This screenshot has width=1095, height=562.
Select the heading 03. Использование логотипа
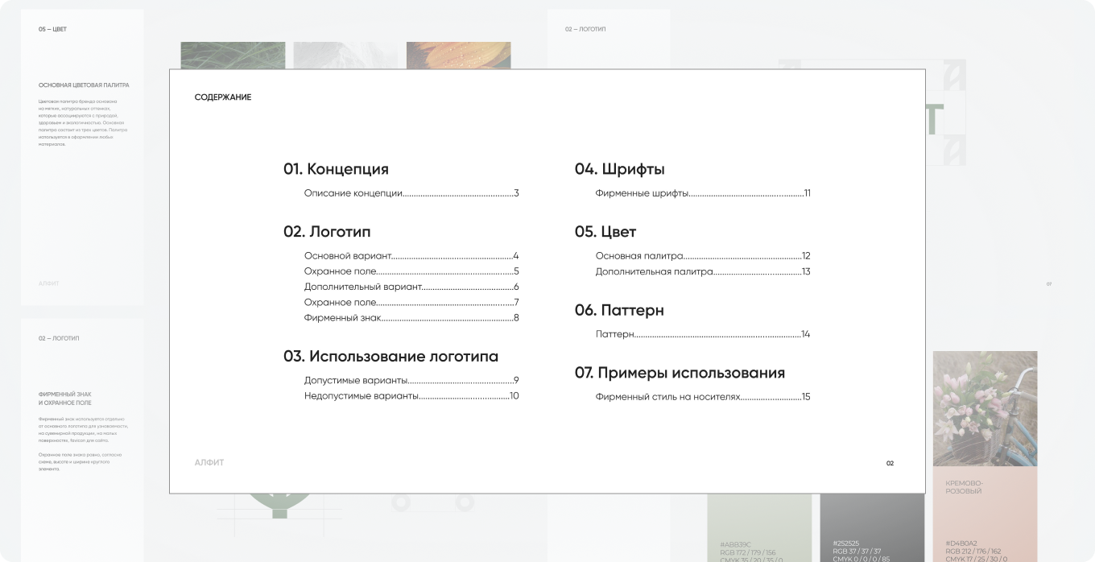coord(390,357)
